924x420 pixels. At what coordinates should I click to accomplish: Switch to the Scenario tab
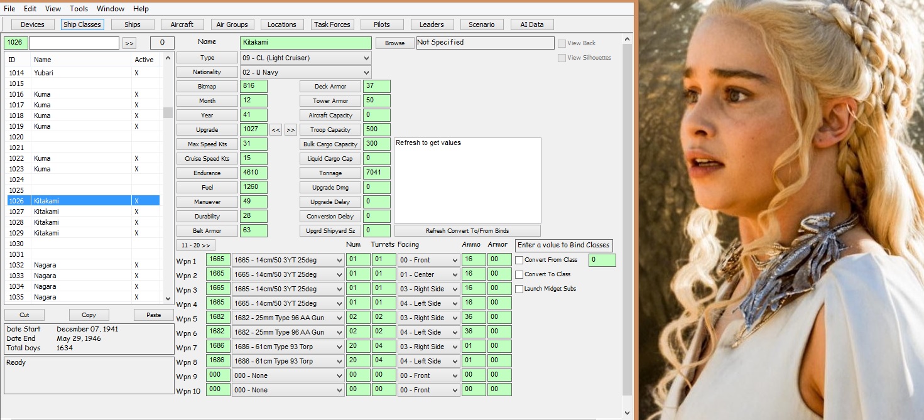click(482, 24)
